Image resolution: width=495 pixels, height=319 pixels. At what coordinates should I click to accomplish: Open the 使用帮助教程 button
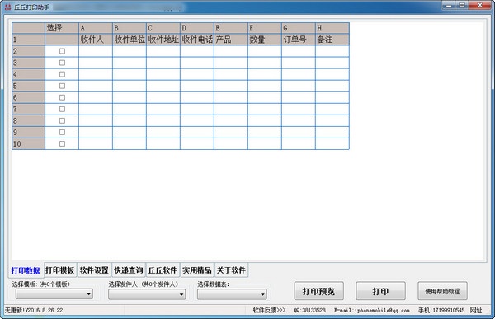click(x=442, y=291)
